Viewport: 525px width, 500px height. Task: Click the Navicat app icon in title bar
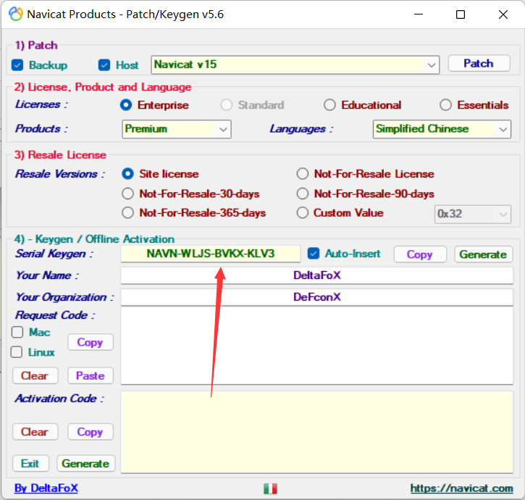14,14
